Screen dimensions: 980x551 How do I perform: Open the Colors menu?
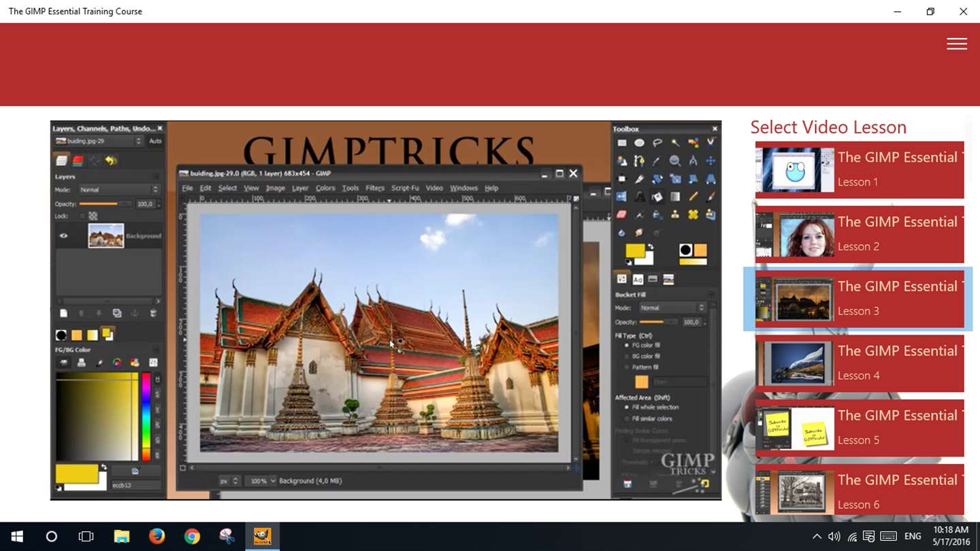(x=325, y=188)
